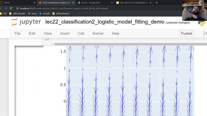Click the 1.5 y-axis tick label
207x116 pixels.
[63, 52]
